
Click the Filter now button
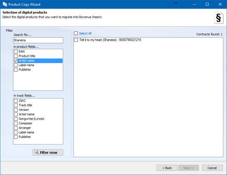48,152
